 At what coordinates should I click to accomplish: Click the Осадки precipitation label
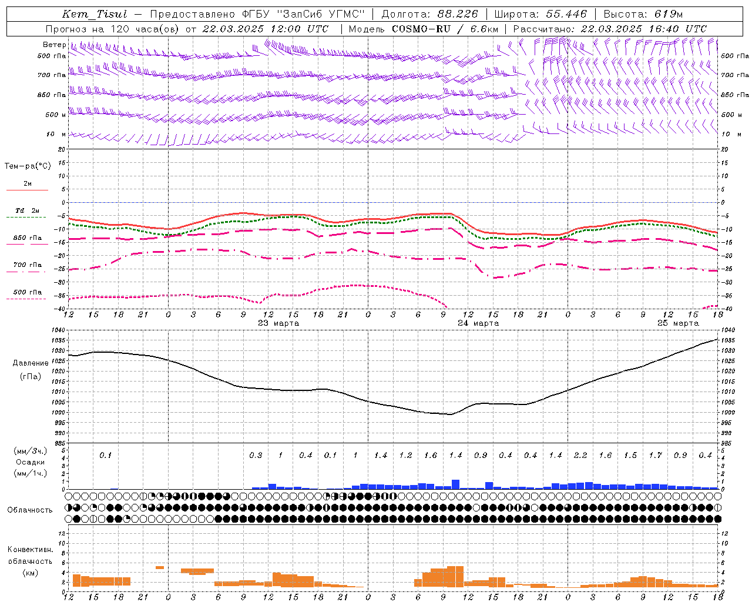tap(31, 462)
